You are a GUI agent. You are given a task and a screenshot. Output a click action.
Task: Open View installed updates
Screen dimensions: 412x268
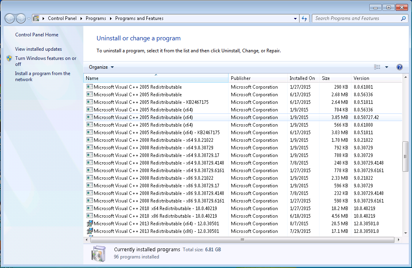tap(38, 49)
